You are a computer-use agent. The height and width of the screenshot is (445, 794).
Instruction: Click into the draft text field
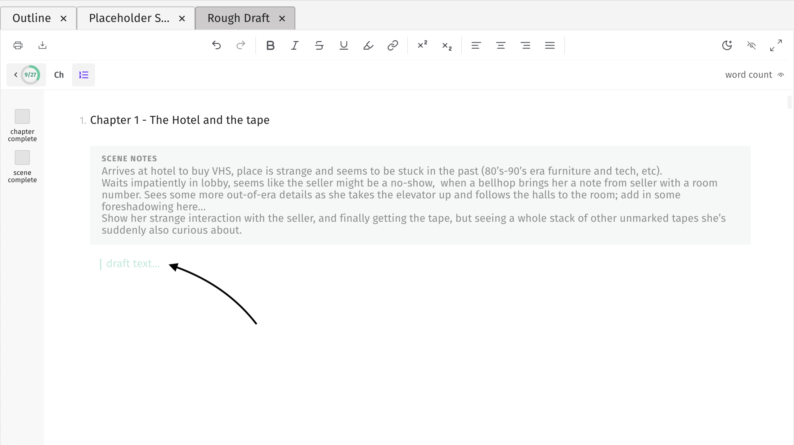click(x=133, y=264)
